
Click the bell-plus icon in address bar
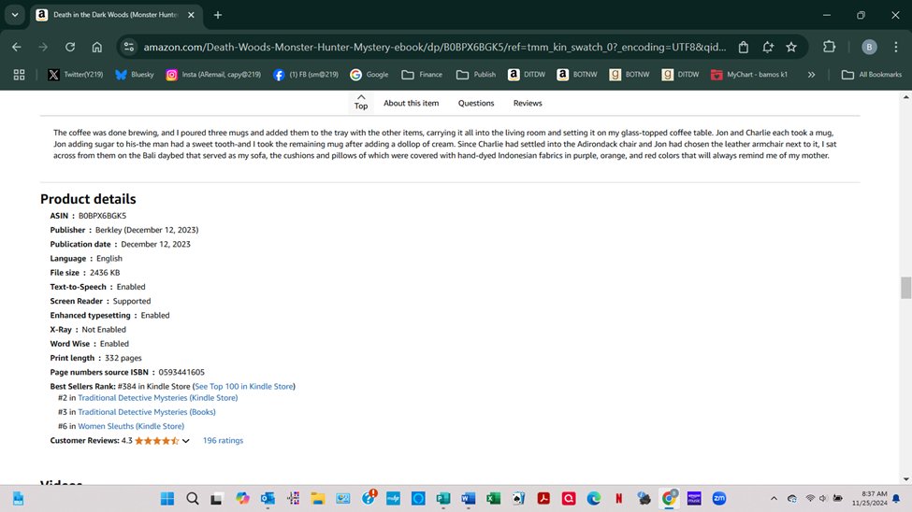768,47
